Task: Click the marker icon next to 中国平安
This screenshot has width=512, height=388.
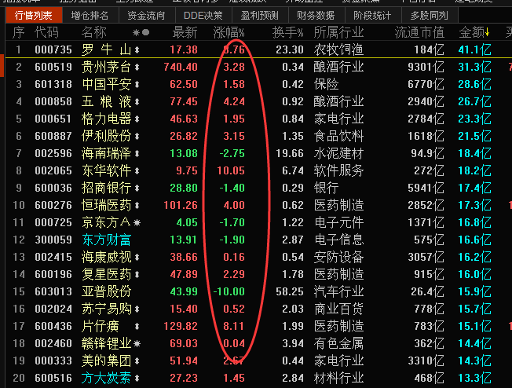Action: [137, 84]
